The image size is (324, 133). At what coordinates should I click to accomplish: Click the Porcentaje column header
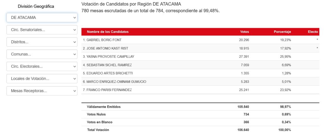282,32
